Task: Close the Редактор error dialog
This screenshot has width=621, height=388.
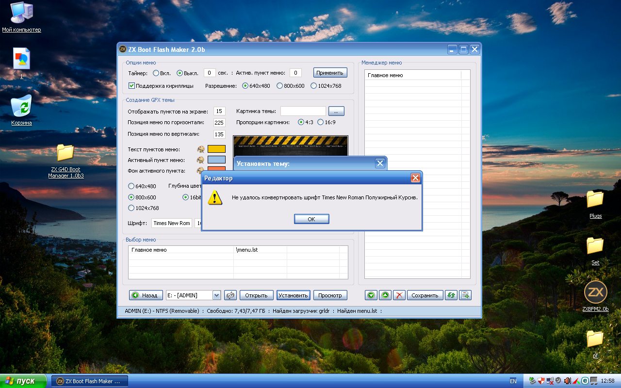Action: pos(415,178)
